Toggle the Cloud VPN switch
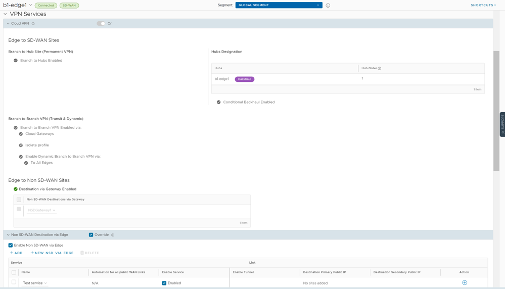 pyautogui.click(x=101, y=24)
